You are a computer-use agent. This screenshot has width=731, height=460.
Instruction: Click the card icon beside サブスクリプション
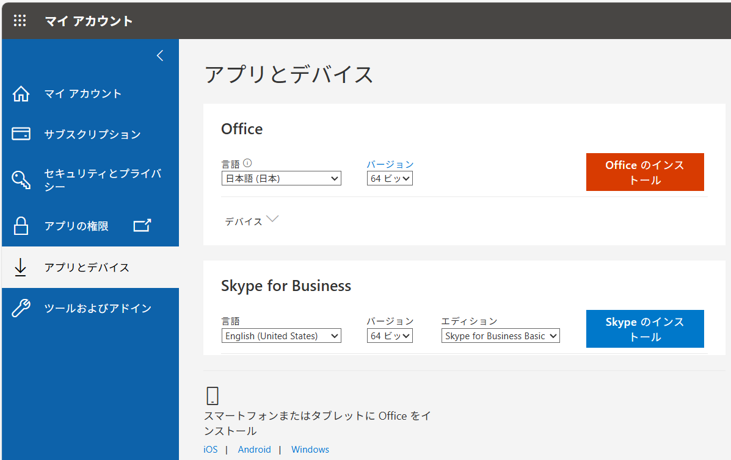21,134
